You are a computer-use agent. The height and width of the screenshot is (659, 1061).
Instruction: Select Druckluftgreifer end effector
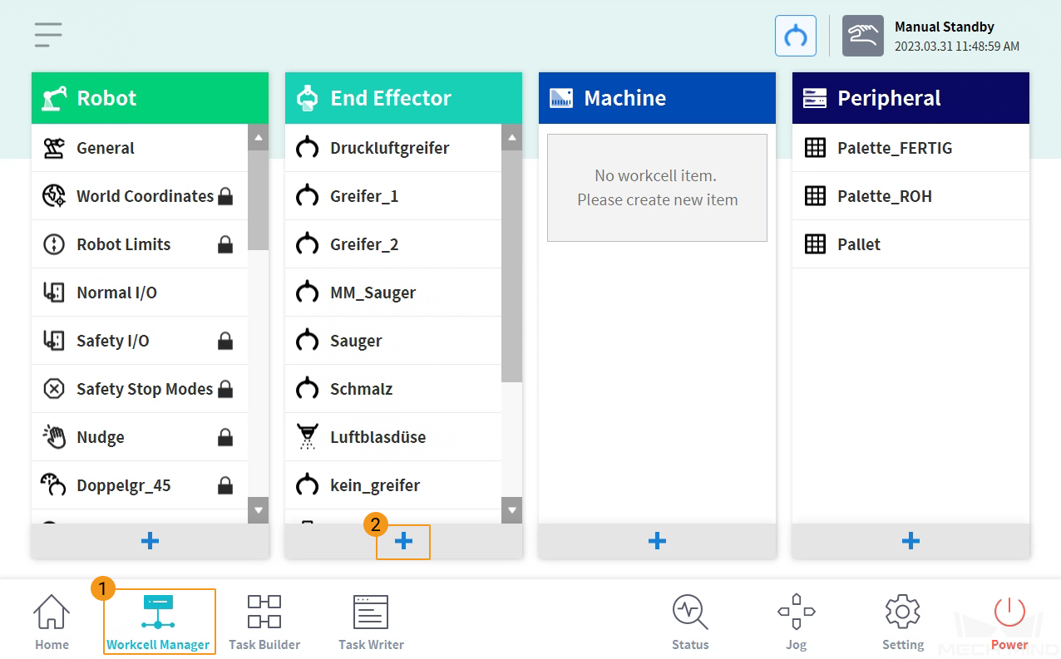point(393,148)
